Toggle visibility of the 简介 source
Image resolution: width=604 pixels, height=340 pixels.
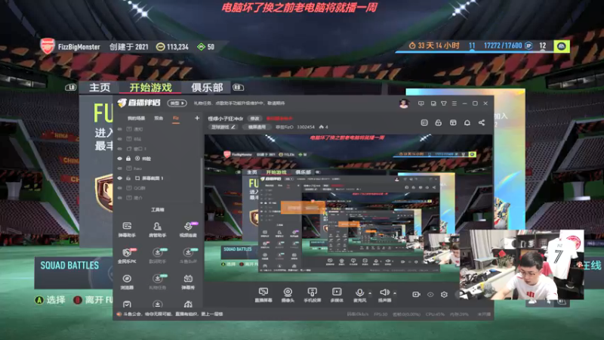click(x=119, y=198)
